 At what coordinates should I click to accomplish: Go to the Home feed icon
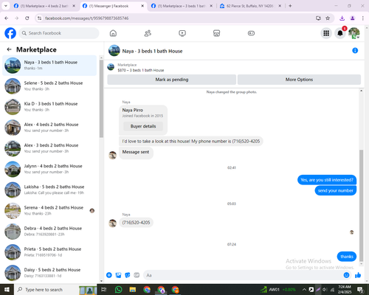[113, 33]
